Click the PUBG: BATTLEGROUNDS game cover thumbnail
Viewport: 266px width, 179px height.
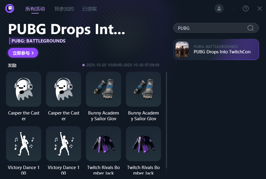182,50
